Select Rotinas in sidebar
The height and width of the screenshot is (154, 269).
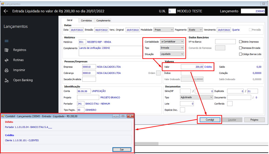tap(18, 60)
